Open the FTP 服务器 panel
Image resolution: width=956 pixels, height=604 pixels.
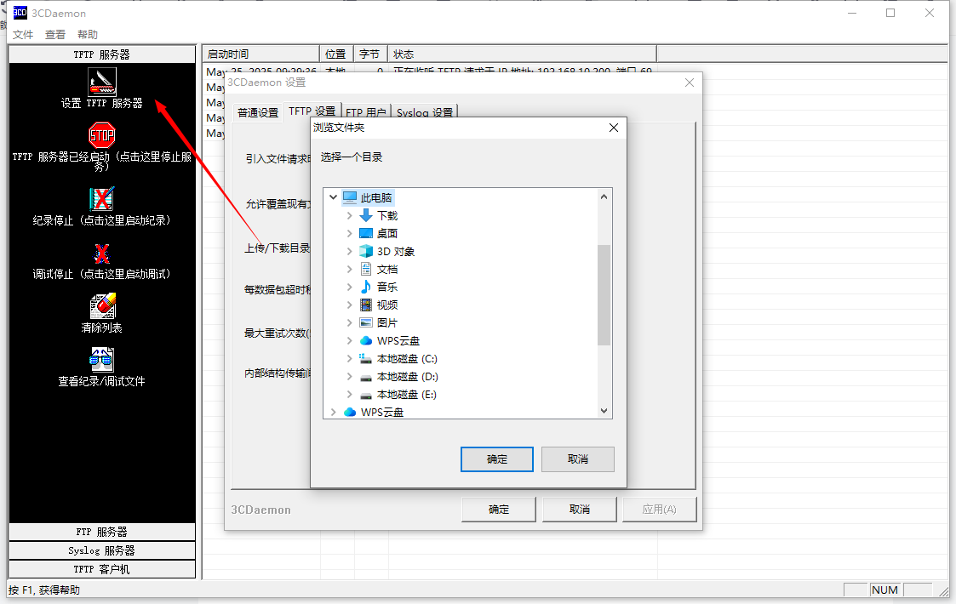click(102, 532)
